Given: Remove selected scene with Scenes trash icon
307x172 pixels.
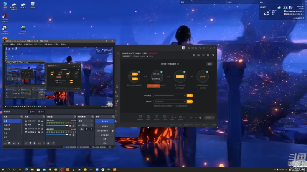Looking at the screenshot, I should pos(9,143).
